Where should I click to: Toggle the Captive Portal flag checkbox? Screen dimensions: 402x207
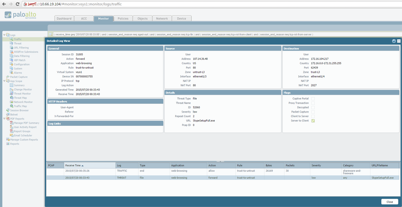(313, 98)
